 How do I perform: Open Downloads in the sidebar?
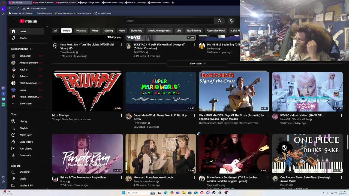(x=27, y=155)
